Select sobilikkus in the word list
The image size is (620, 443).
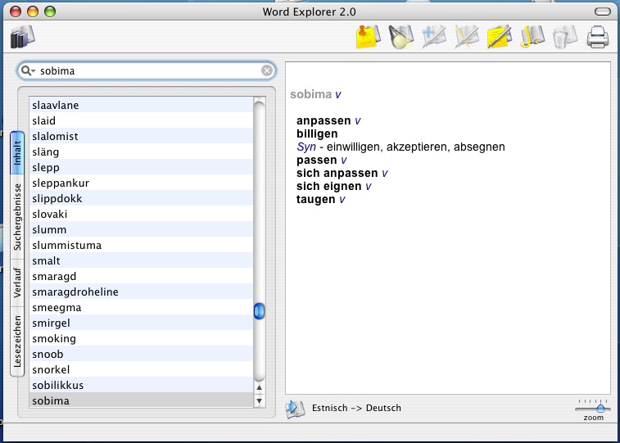tap(141, 386)
